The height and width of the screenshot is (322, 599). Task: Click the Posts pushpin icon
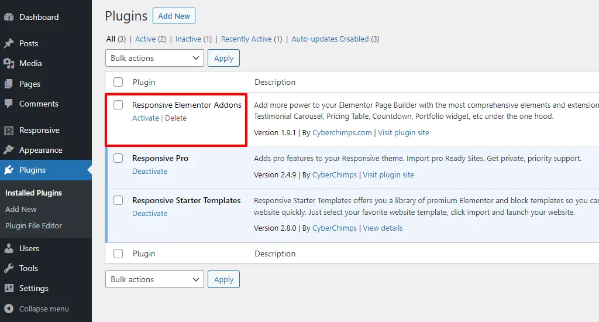(x=9, y=43)
